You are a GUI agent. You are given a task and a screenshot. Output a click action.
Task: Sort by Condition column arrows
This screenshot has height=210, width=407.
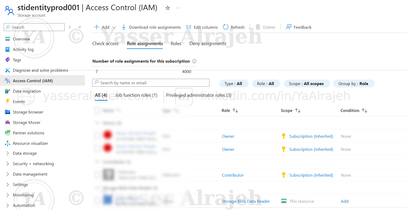(365, 111)
